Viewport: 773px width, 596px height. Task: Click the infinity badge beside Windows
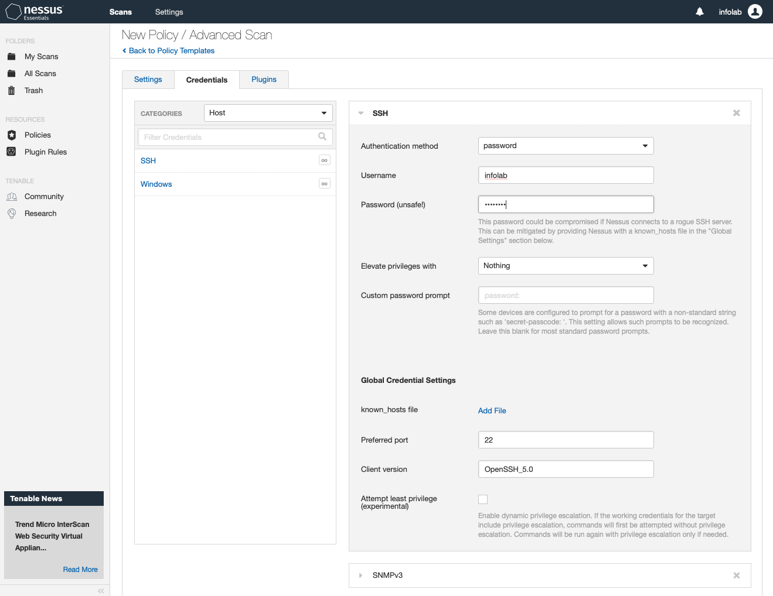point(325,184)
